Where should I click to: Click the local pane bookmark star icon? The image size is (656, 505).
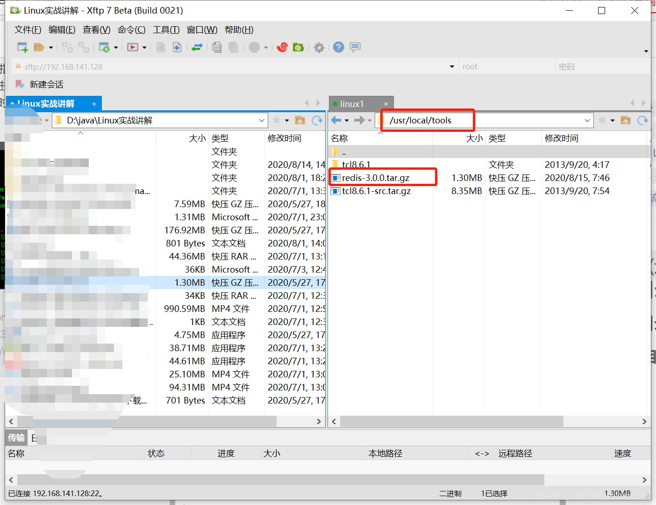pyautogui.click(x=277, y=121)
